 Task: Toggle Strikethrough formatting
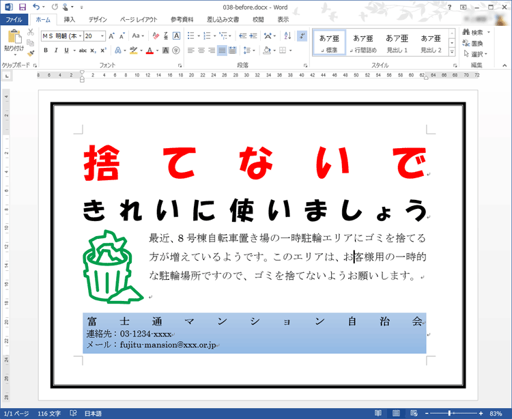click(x=83, y=50)
